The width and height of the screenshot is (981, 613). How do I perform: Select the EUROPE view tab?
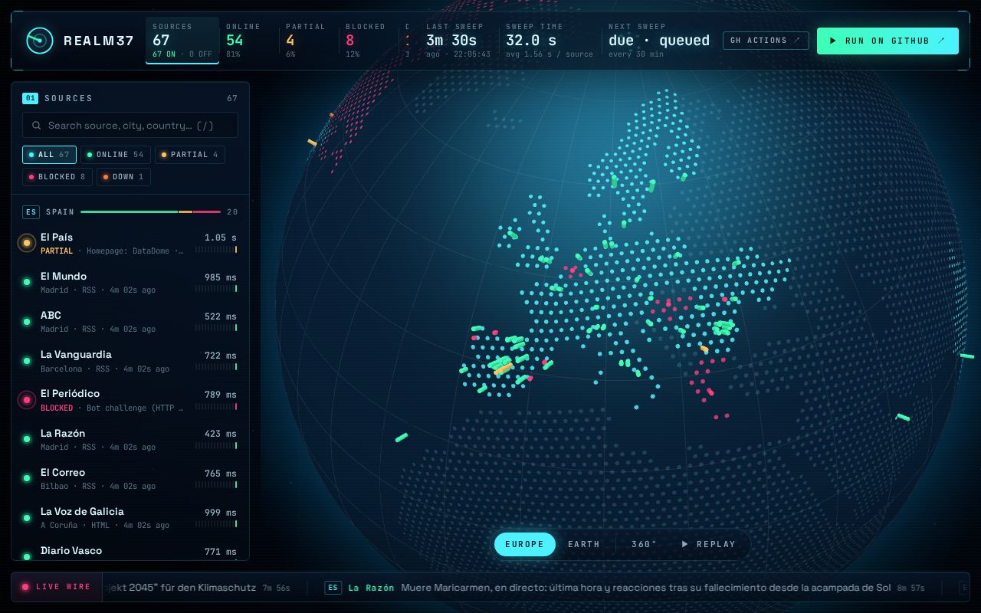point(524,545)
